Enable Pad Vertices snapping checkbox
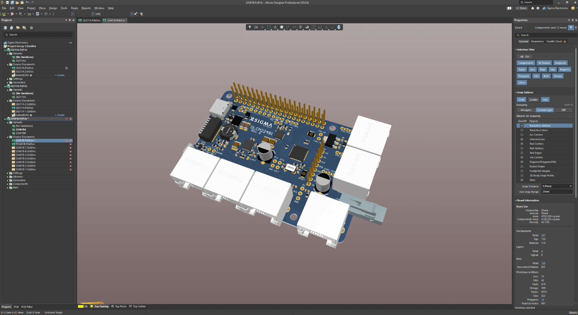Image resolution: width=578 pixels, height=315 pixels. coord(522,148)
